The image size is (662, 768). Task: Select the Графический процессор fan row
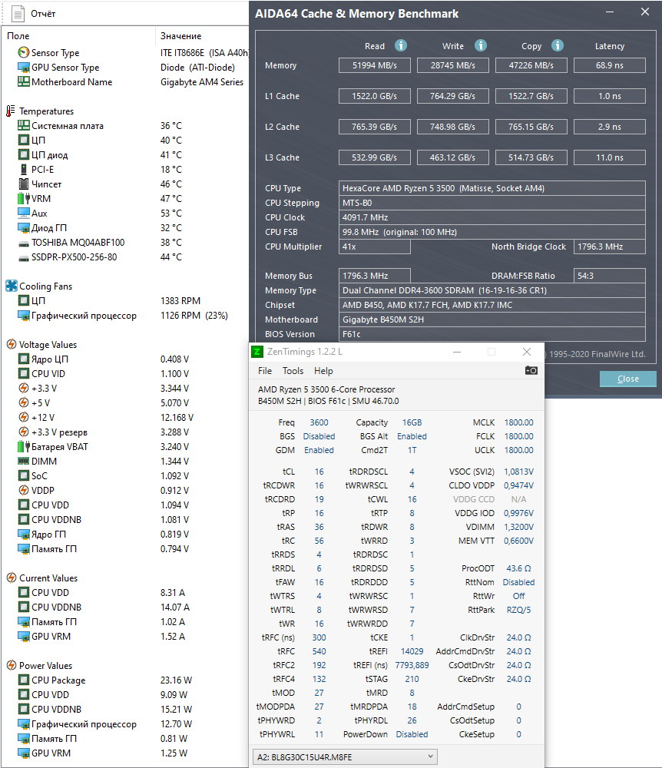point(125,316)
